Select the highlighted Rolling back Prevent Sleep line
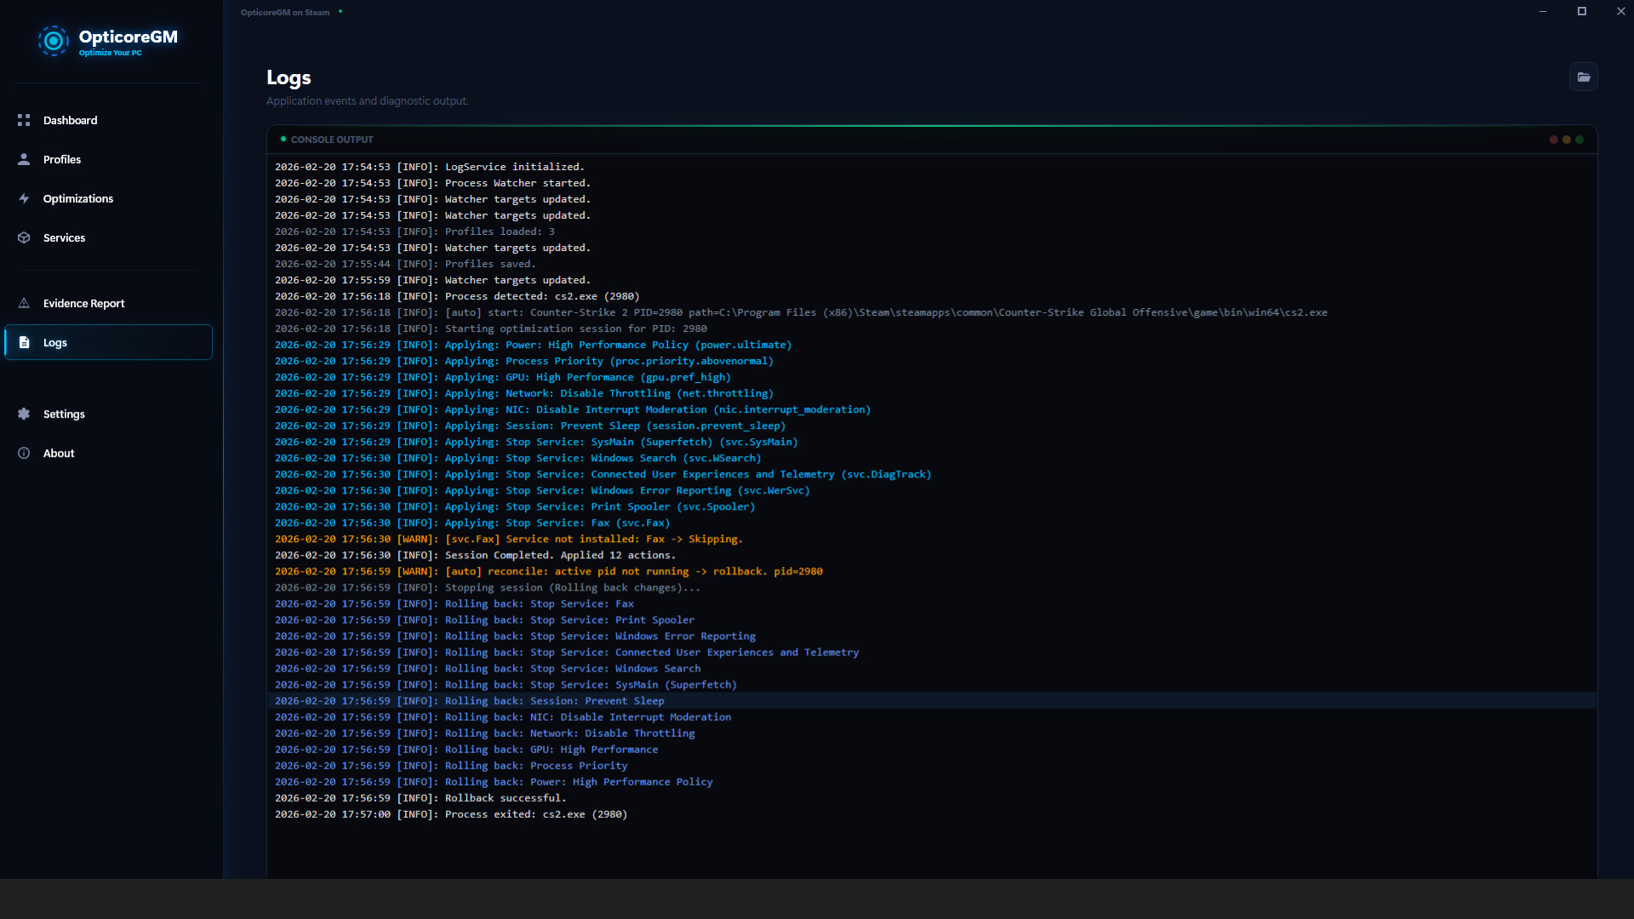Viewport: 1634px width, 919px height. [555, 700]
